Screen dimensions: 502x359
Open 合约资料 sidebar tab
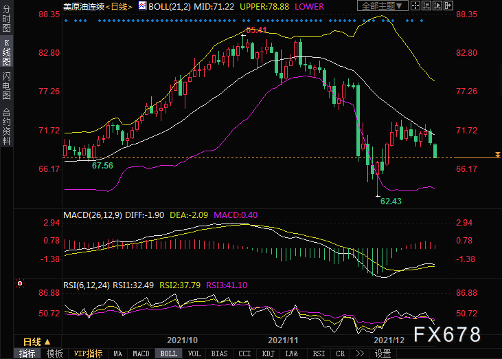click(x=6, y=127)
